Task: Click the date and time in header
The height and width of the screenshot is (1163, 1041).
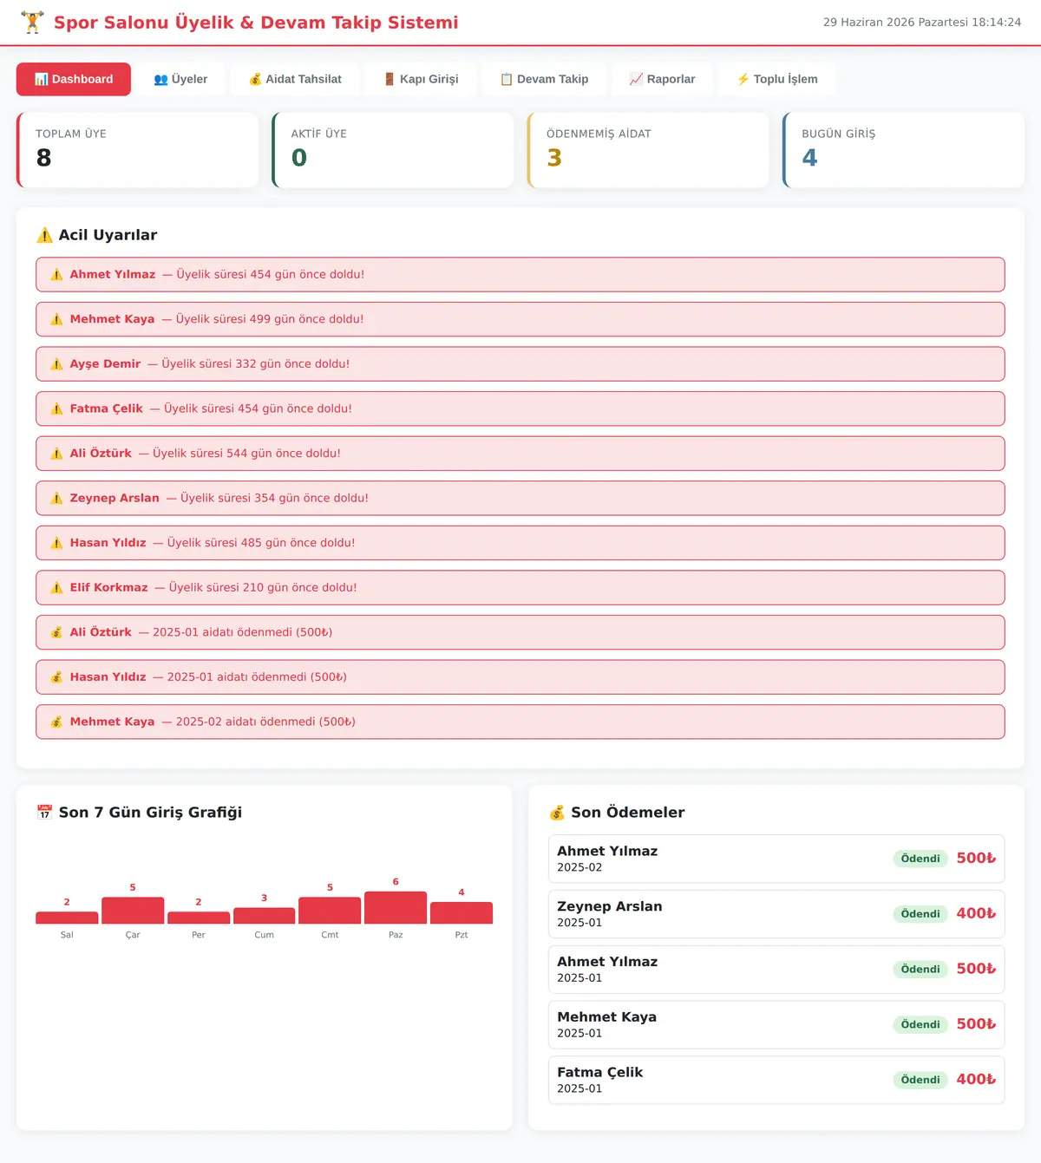Action: tap(922, 23)
